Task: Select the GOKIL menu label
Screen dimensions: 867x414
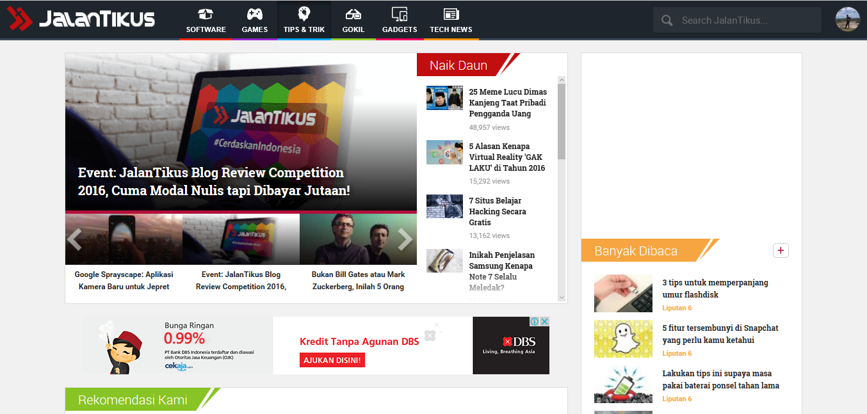Action: coord(353,29)
